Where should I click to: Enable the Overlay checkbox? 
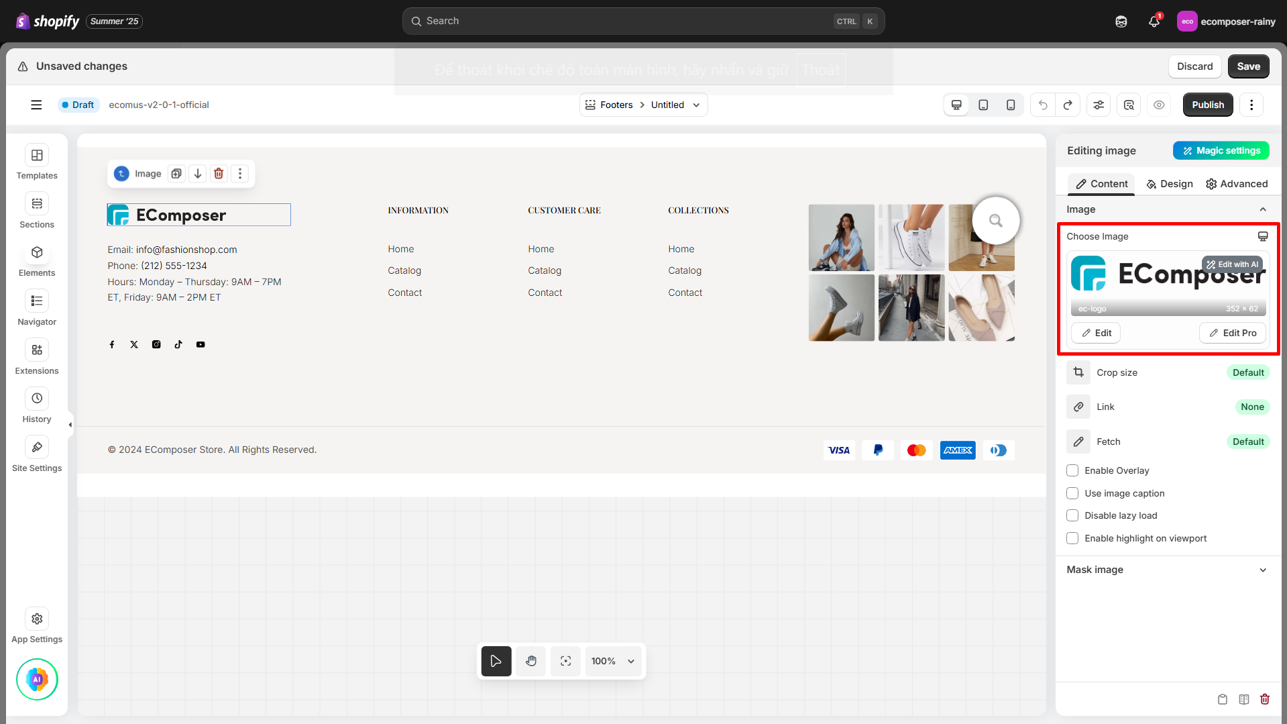click(1072, 470)
